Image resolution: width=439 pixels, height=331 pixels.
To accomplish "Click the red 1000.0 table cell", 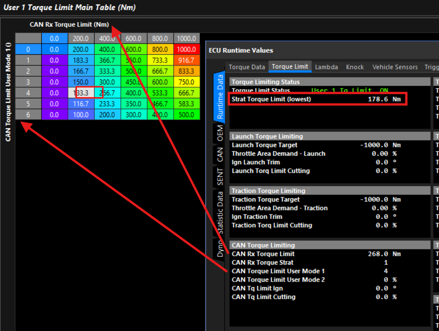I will [x=186, y=49].
